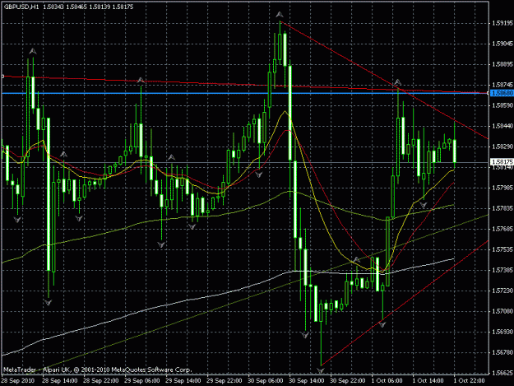The width and height of the screenshot is (514, 386).
Task: Click the 29 Sep 06:00 time label
Action: [142, 381]
